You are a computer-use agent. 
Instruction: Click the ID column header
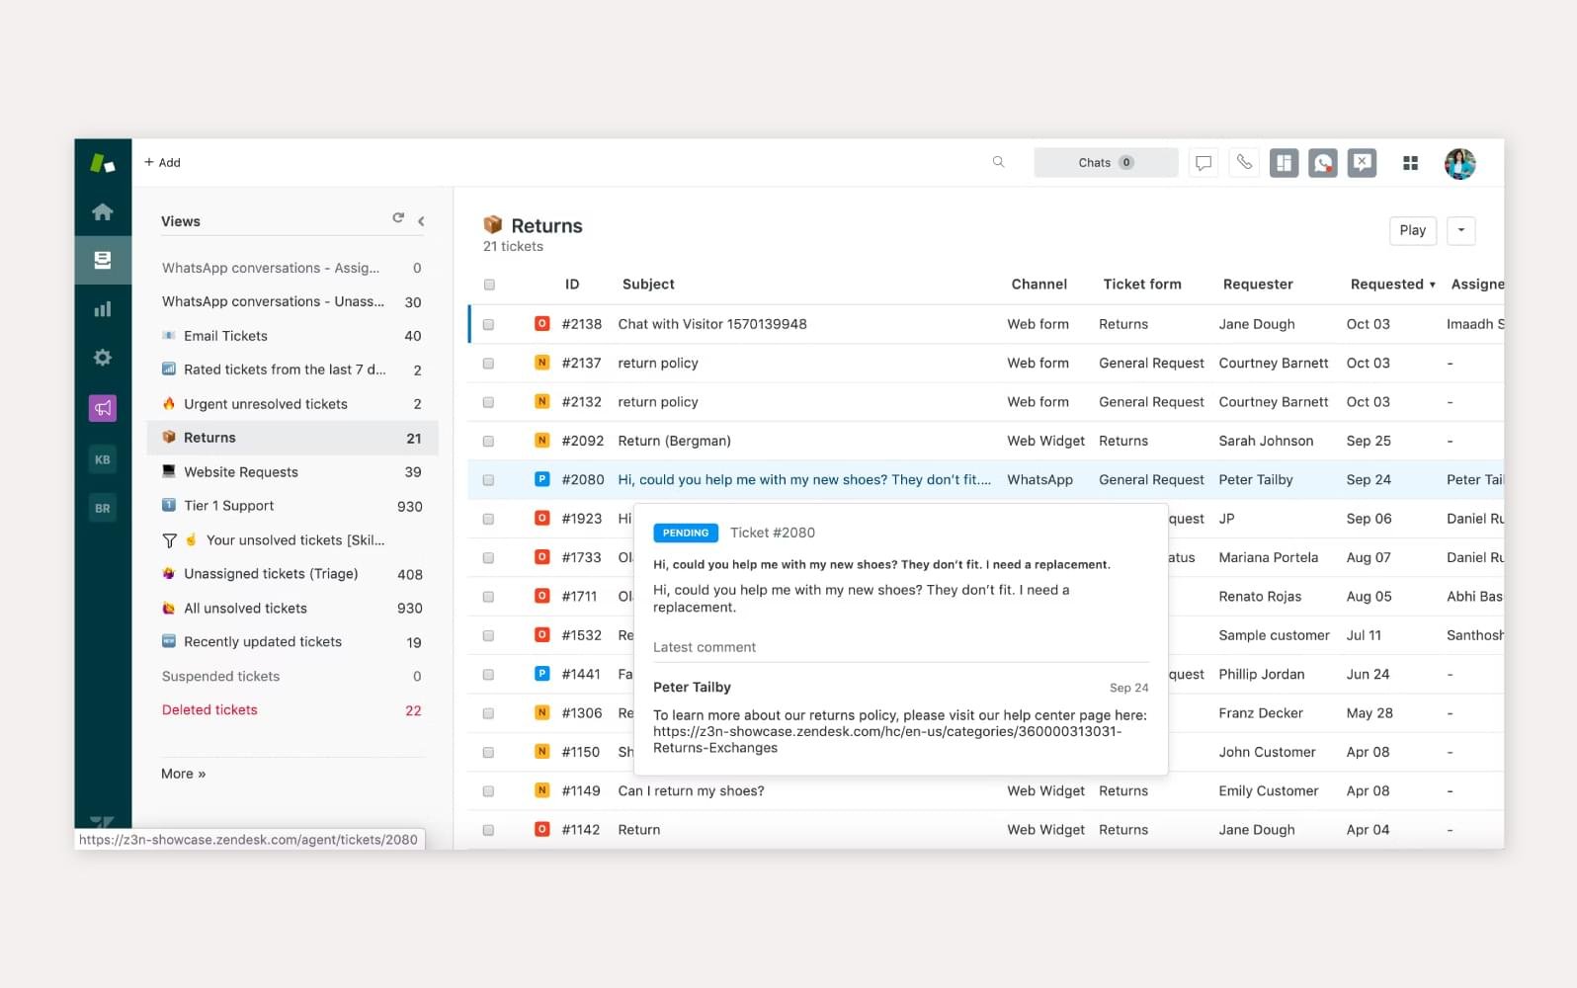pyautogui.click(x=572, y=284)
